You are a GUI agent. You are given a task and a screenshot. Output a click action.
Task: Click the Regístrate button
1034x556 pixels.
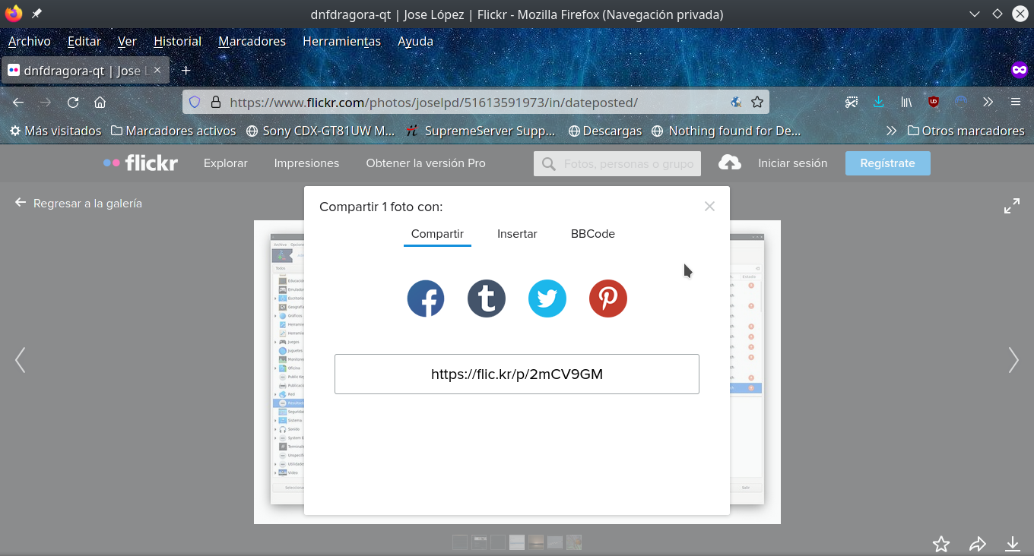click(888, 163)
